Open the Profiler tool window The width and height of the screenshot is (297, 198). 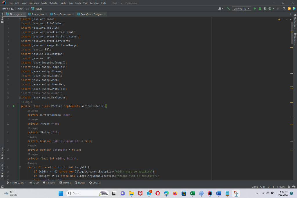pos(80,183)
